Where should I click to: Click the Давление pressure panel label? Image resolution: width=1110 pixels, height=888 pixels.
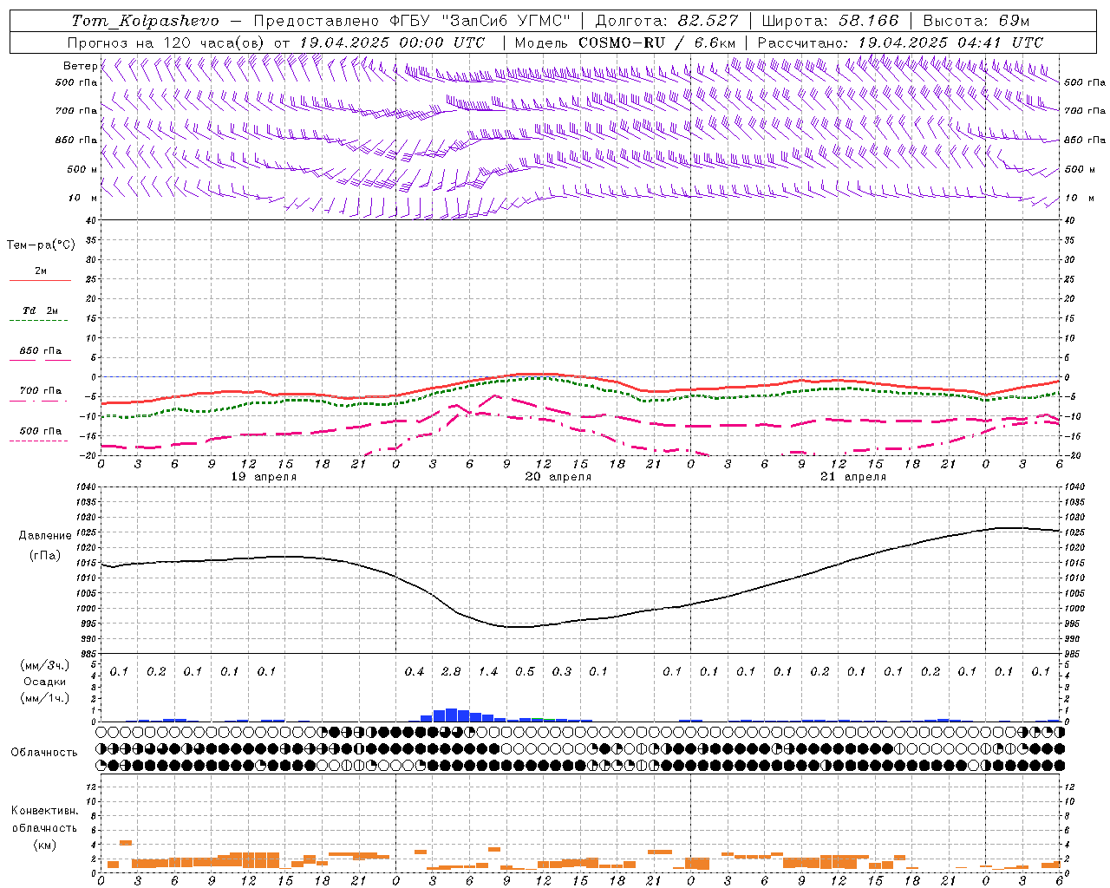(x=45, y=536)
